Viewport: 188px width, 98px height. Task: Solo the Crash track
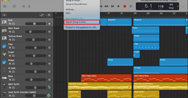[13, 56]
